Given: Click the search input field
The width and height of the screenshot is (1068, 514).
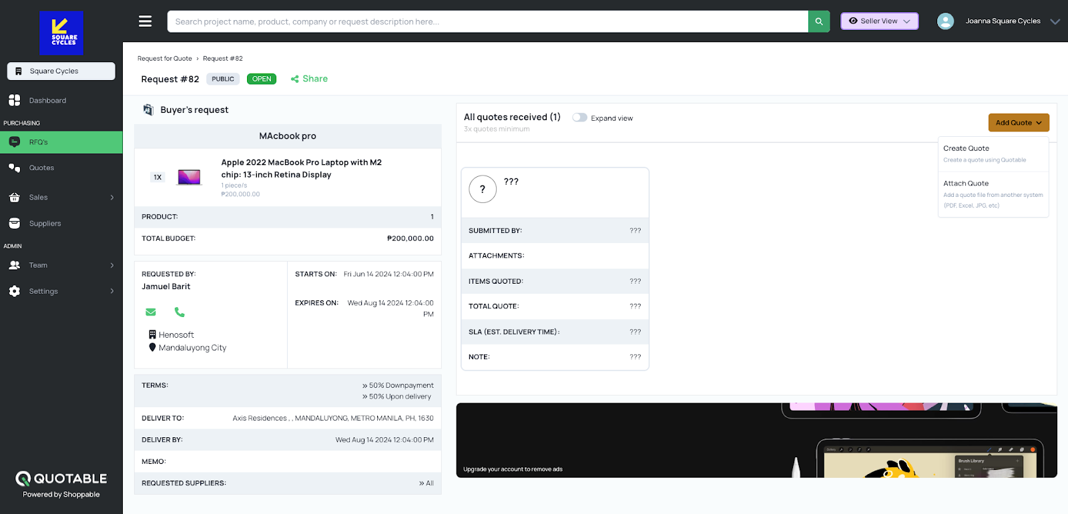Looking at the screenshot, I should point(487,21).
